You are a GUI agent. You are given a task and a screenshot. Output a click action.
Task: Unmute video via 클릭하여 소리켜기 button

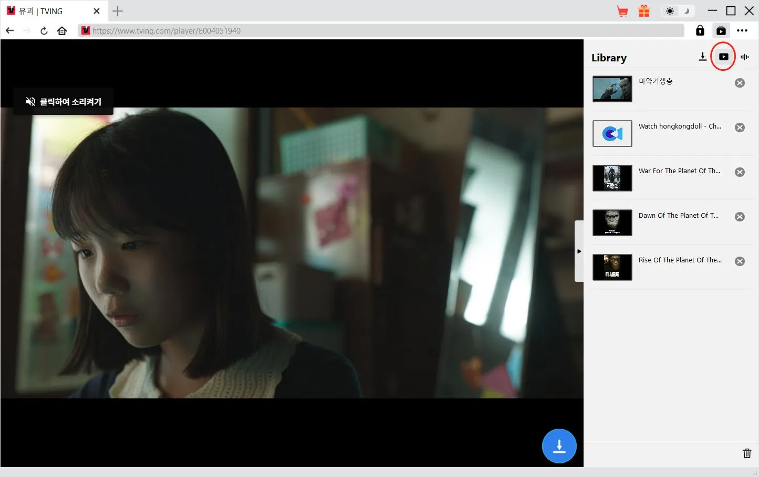tap(64, 101)
